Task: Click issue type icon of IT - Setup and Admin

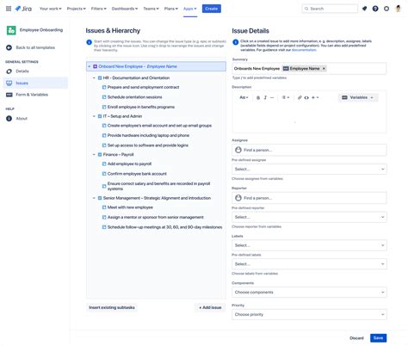Action: pyautogui.click(x=100, y=116)
